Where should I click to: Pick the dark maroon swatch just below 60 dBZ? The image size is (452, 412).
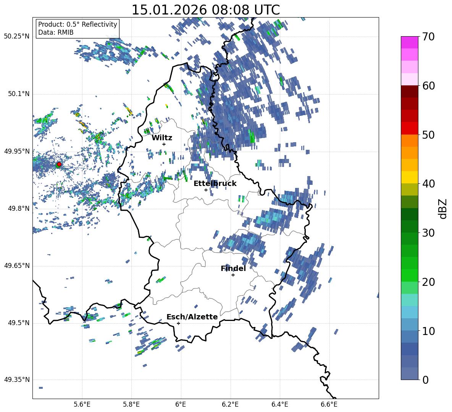[x=409, y=91]
